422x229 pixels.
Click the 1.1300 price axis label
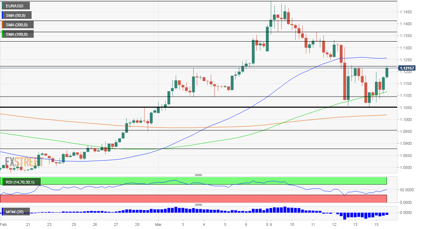tap(406, 48)
